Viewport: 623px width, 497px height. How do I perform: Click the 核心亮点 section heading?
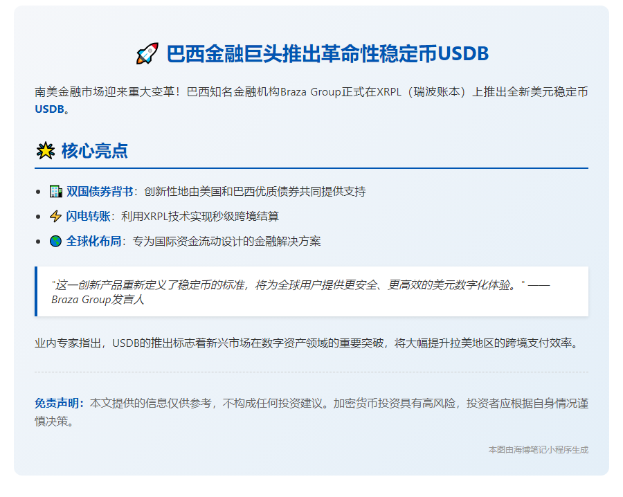pyautogui.click(x=95, y=151)
